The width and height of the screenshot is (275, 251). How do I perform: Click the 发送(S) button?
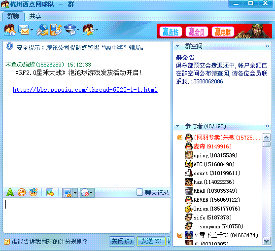click(x=151, y=241)
